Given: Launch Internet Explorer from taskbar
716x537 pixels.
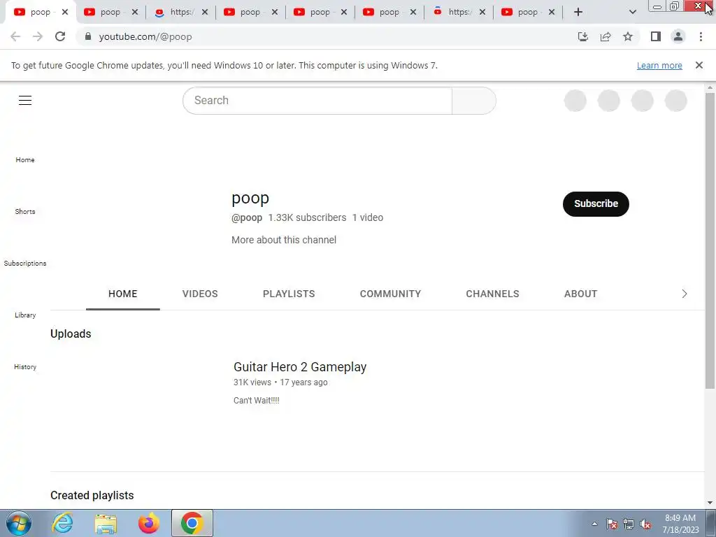Looking at the screenshot, I should click(62, 523).
